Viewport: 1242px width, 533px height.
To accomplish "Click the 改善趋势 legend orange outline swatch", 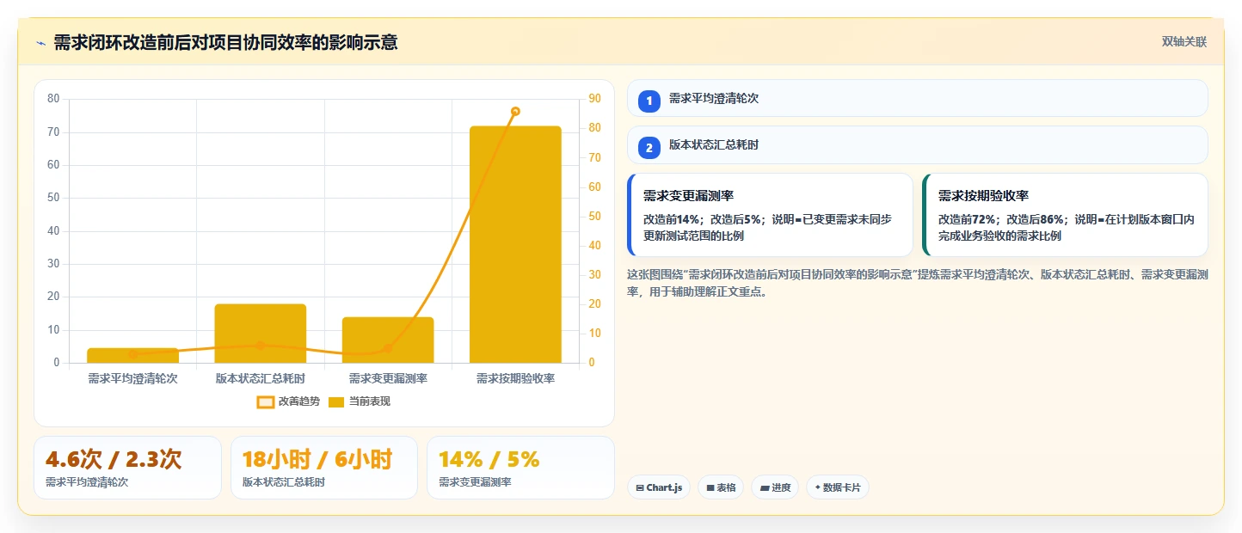I will click(x=265, y=401).
